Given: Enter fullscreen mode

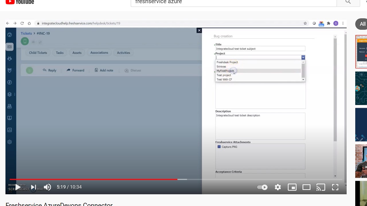Looking at the screenshot, I should click(335, 187).
